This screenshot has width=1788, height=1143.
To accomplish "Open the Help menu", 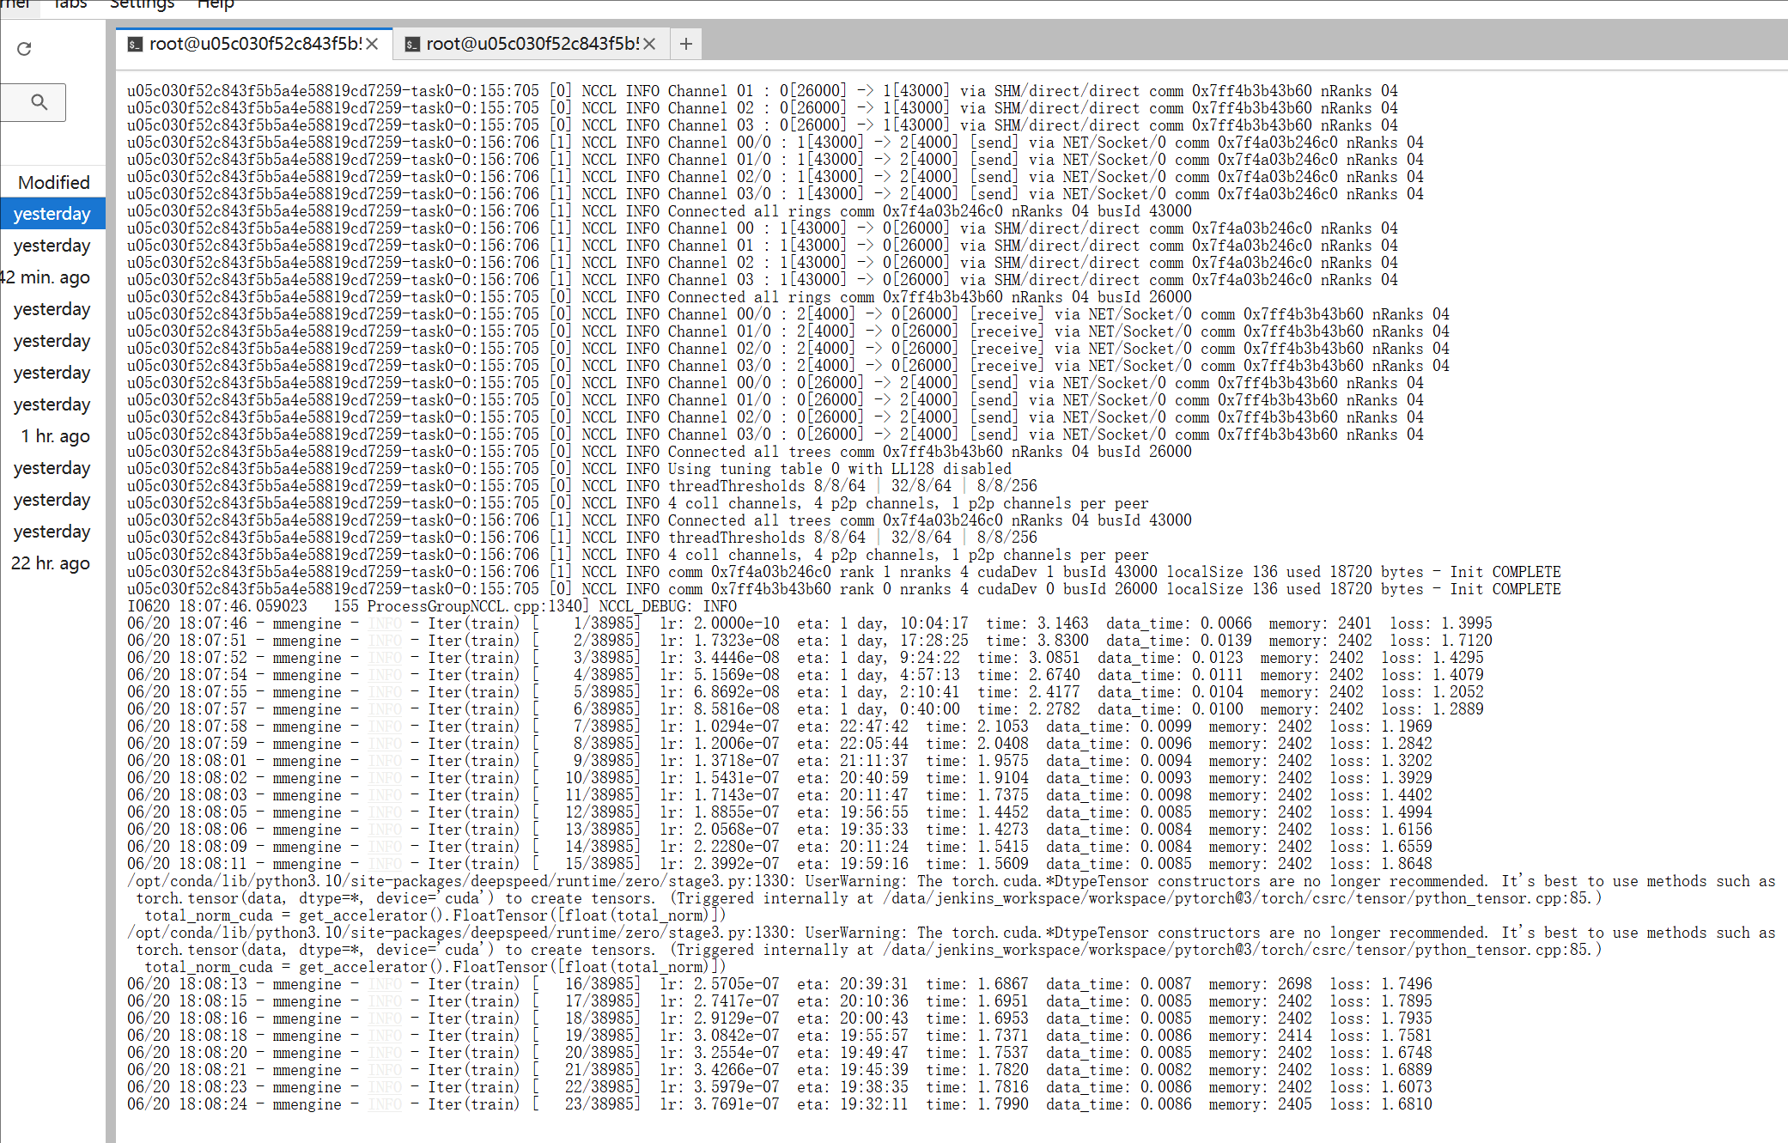I will point(216,4).
